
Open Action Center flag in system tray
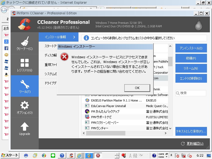(177, 156)
